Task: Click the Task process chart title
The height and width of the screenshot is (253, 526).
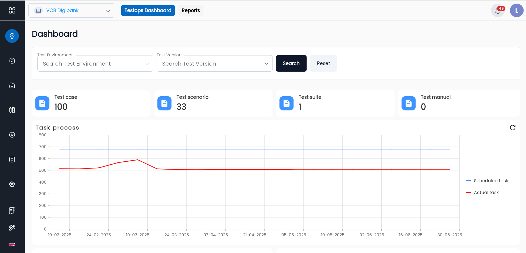Action: (57, 128)
